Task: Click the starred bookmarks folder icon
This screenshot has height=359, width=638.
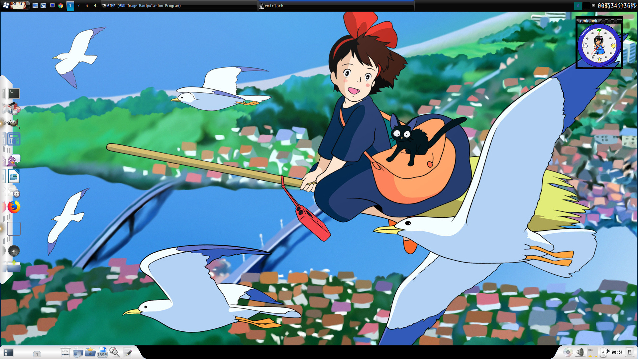Action: [90, 352]
